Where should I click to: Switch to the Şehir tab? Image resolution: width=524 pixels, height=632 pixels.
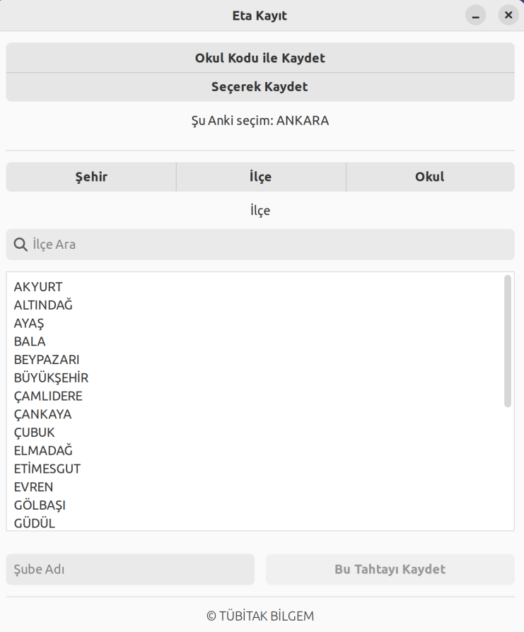pyautogui.click(x=91, y=177)
